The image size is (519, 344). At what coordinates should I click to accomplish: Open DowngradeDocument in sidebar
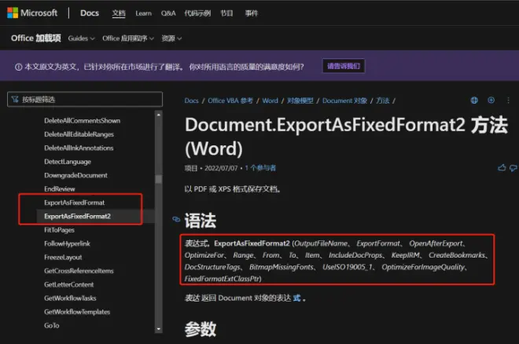75,175
